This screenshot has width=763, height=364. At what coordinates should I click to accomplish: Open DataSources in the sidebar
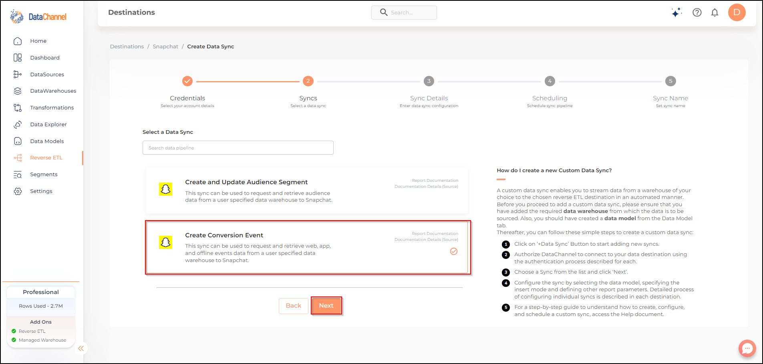coord(47,74)
